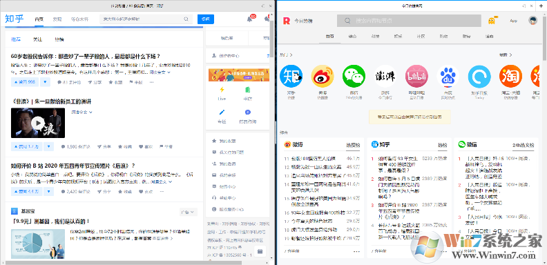Image resolution: width=547 pixels, height=265 pixels.
Task: Open the Baidu paw icon
Action: pyautogui.click(x=448, y=76)
